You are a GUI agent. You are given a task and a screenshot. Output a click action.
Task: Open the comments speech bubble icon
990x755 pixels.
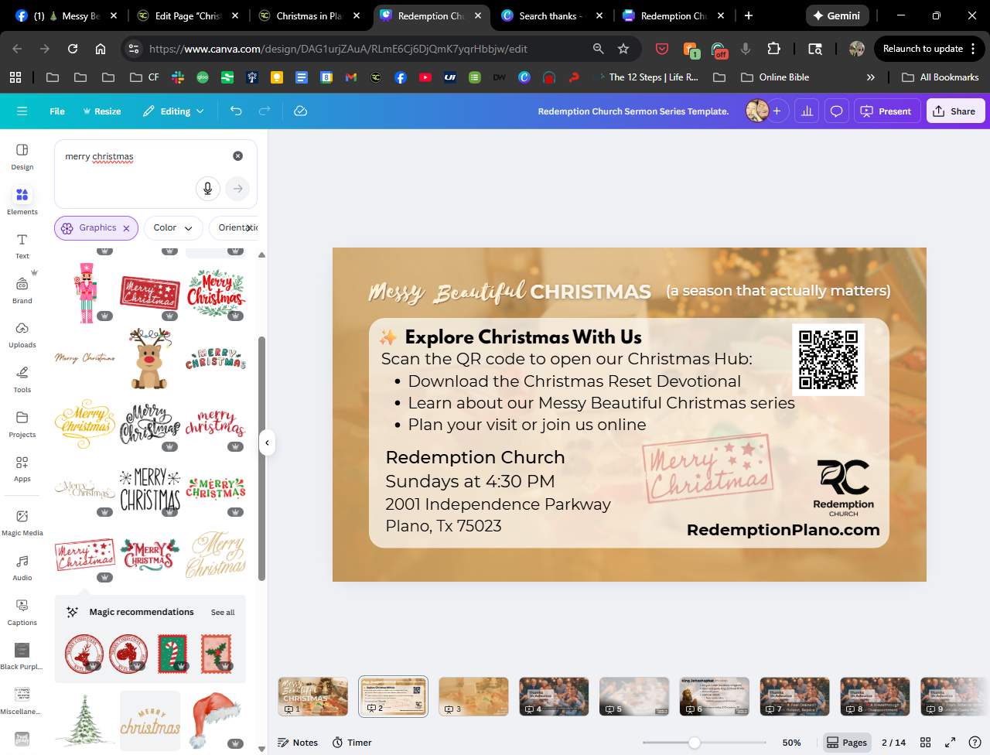point(836,111)
